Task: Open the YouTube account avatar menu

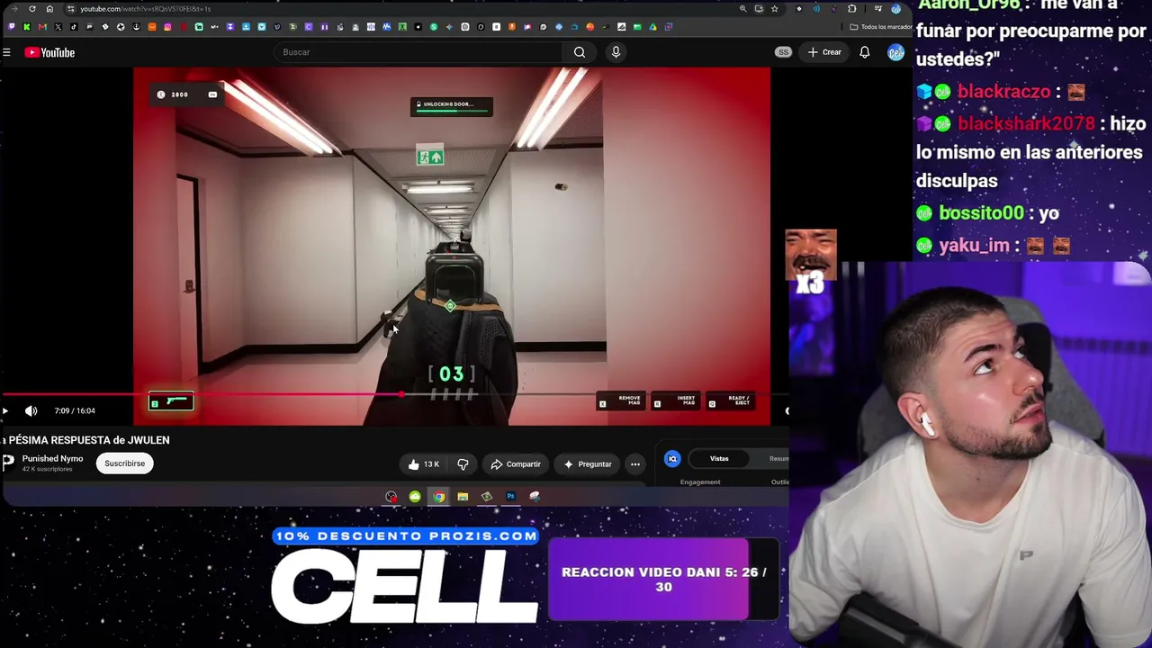Action: coord(895,52)
